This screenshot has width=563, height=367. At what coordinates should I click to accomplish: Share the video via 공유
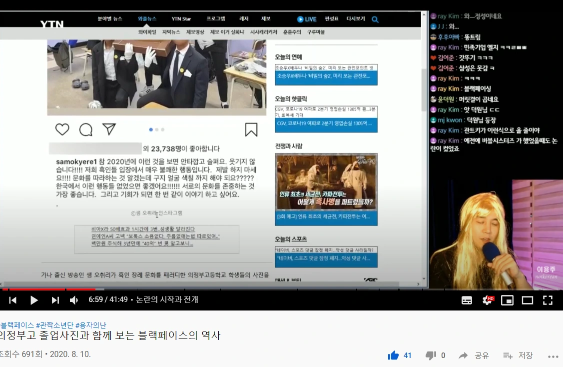point(474,355)
